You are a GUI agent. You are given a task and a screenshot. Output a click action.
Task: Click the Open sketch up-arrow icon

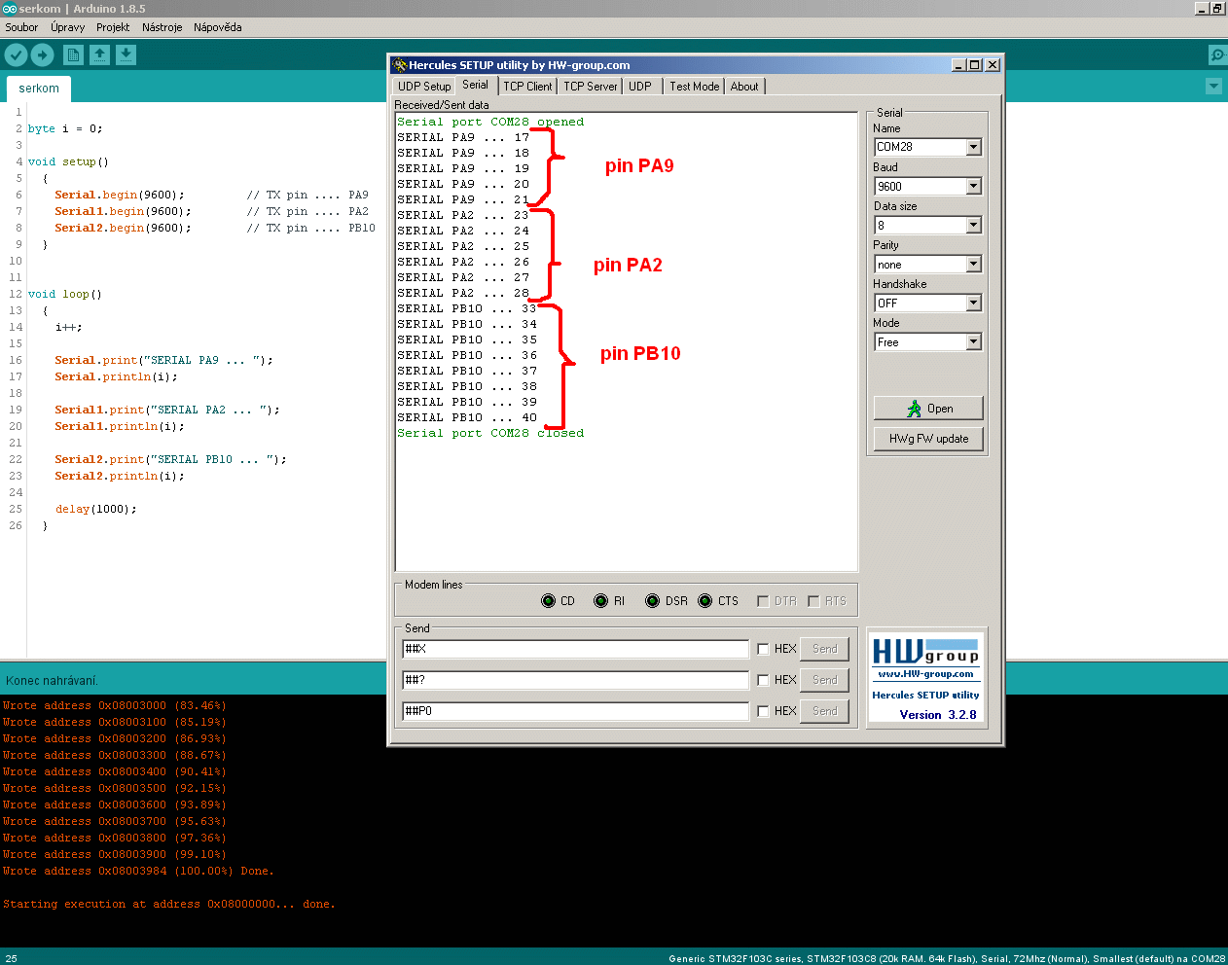pos(100,55)
